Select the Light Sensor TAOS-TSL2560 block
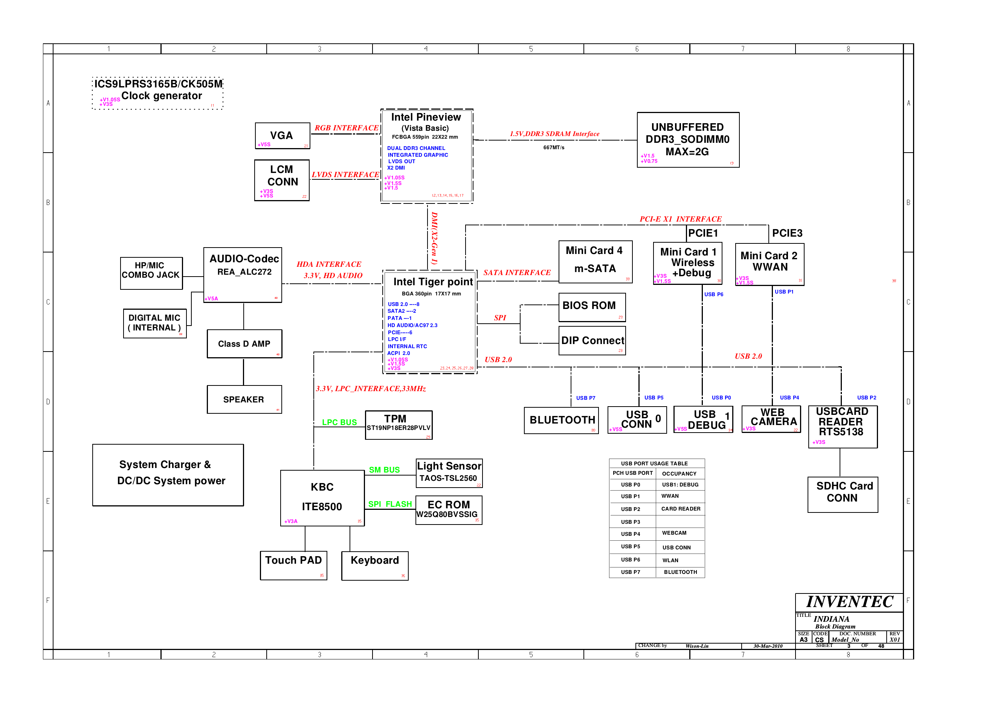The image size is (991, 702). point(449,473)
